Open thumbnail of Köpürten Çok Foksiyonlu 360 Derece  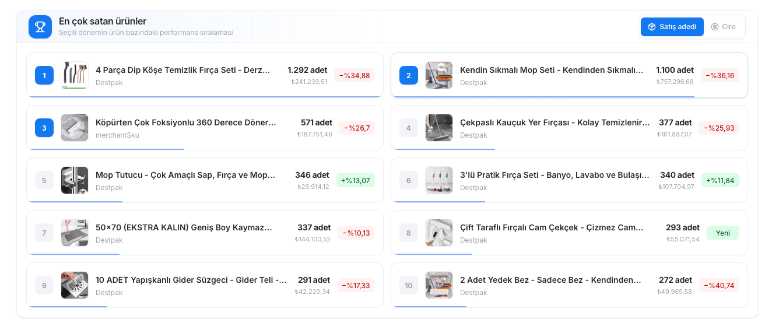pyautogui.click(x=75, y=128)
